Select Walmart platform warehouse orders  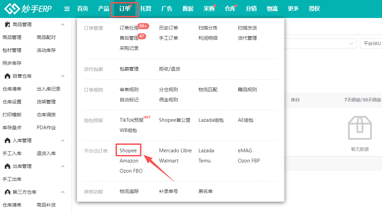click(x=169, y=161)
